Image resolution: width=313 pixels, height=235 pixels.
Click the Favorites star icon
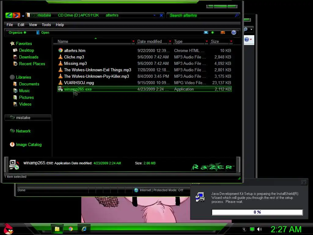[12, 43]
